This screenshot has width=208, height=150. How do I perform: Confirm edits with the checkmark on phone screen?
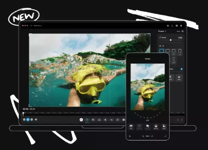click(165, 136)
